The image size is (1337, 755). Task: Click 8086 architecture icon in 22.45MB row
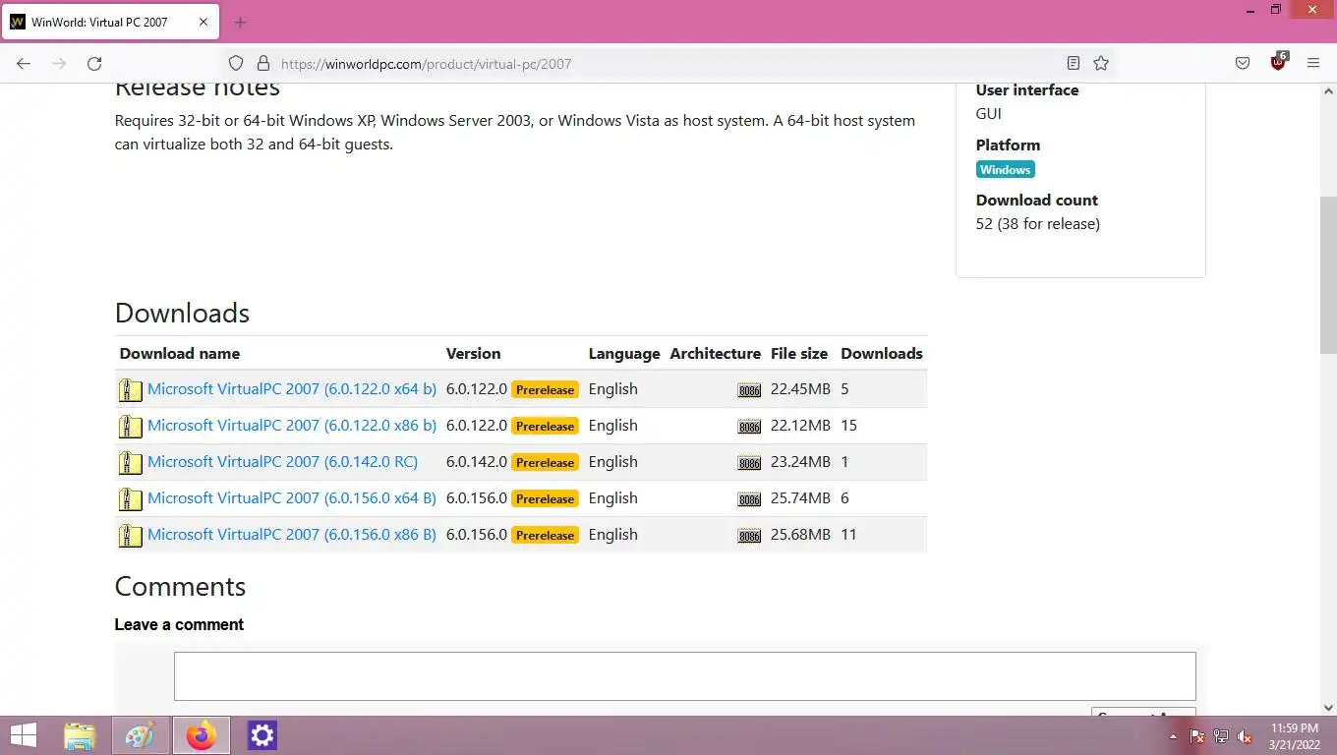click(x=749, y=390)
